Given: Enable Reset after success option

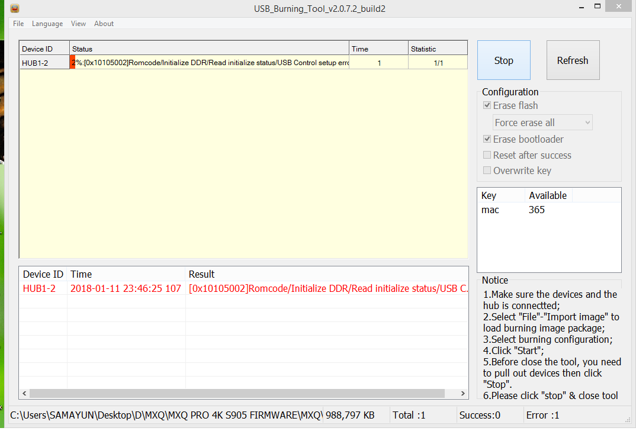Looking at the screenshot, I should point(487,155).
